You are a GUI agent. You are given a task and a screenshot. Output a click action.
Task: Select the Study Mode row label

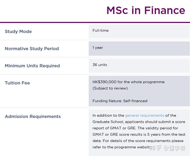(18, 31)
